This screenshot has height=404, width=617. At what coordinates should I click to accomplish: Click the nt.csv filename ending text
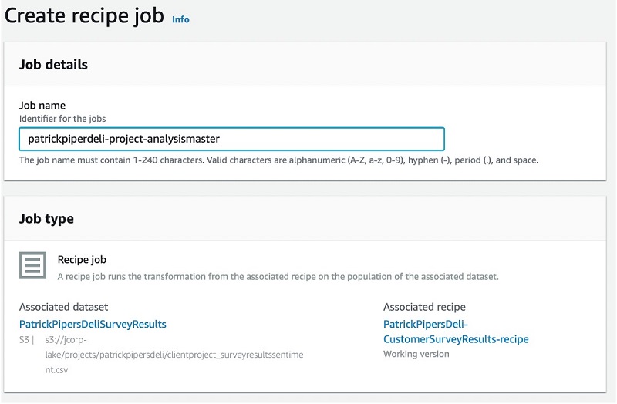pyautogui.click(x=56, y=370)
